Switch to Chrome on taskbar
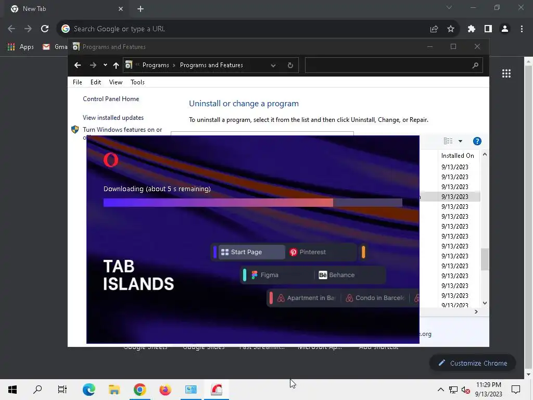Screen dimensions: 533x400 pos(139,390)
